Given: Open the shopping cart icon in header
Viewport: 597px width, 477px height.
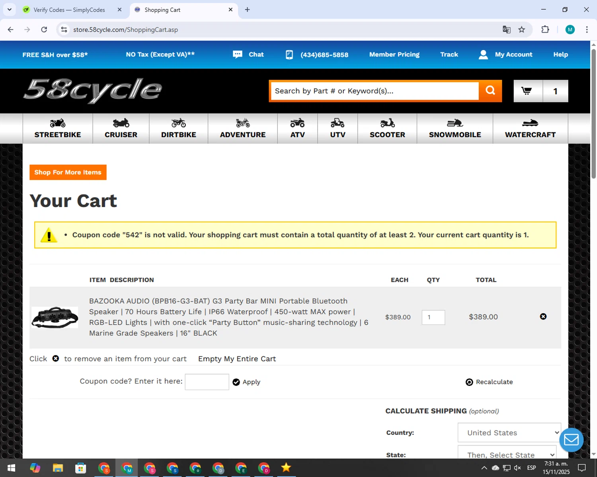Looking at the screenshot, I should tap(527, 91).
